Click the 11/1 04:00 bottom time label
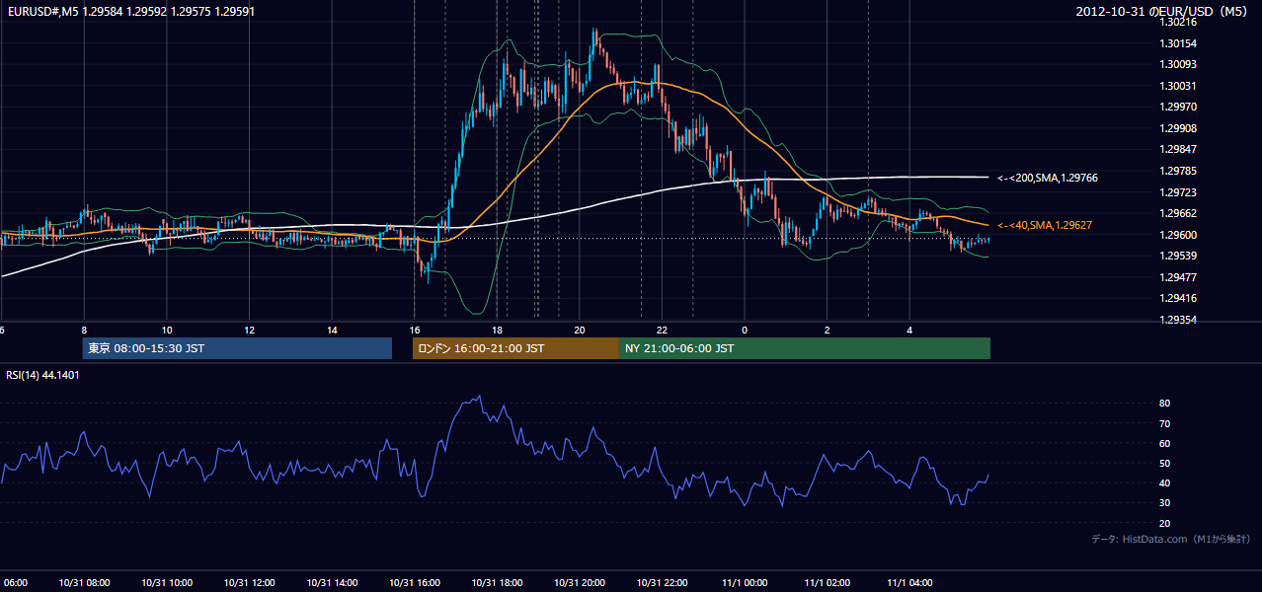The width and height of the screenshot is (1262, 592). pos(910,582)
